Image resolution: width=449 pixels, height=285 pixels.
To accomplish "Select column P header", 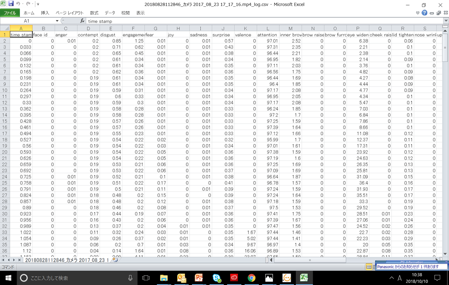I will tap(358, 28).
